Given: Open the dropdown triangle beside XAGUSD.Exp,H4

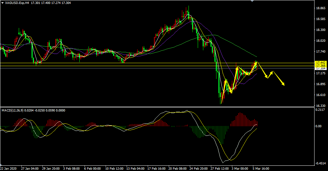Looking at the screenshot, I should [3, 3].
